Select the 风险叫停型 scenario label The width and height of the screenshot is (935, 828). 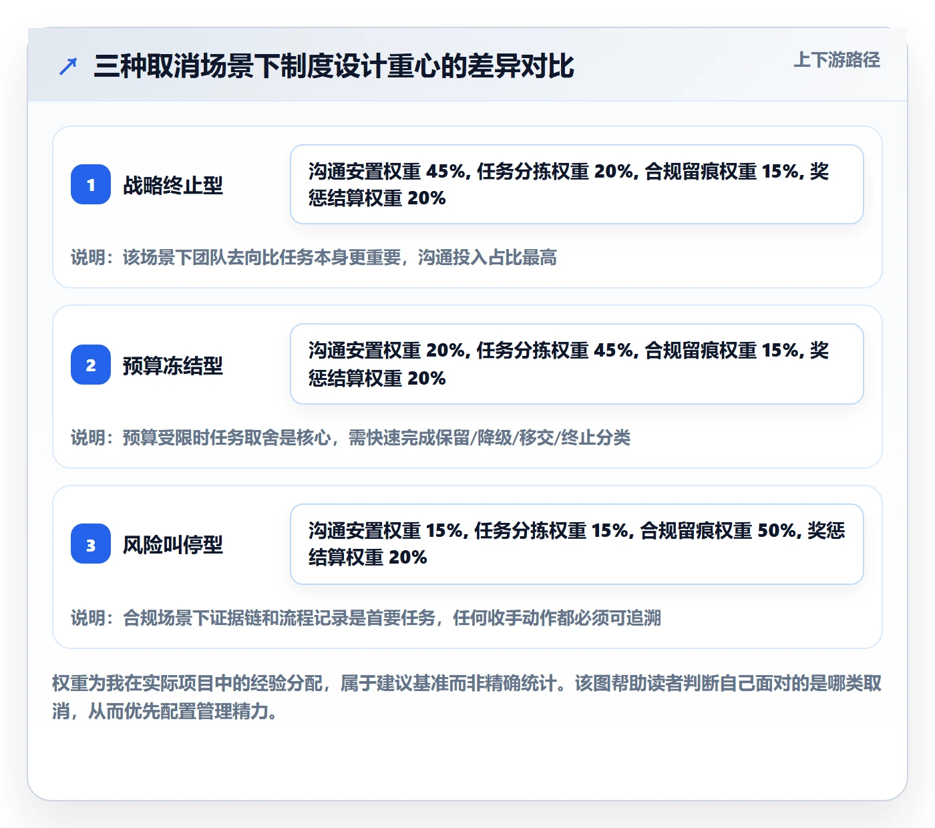(173, 545)
